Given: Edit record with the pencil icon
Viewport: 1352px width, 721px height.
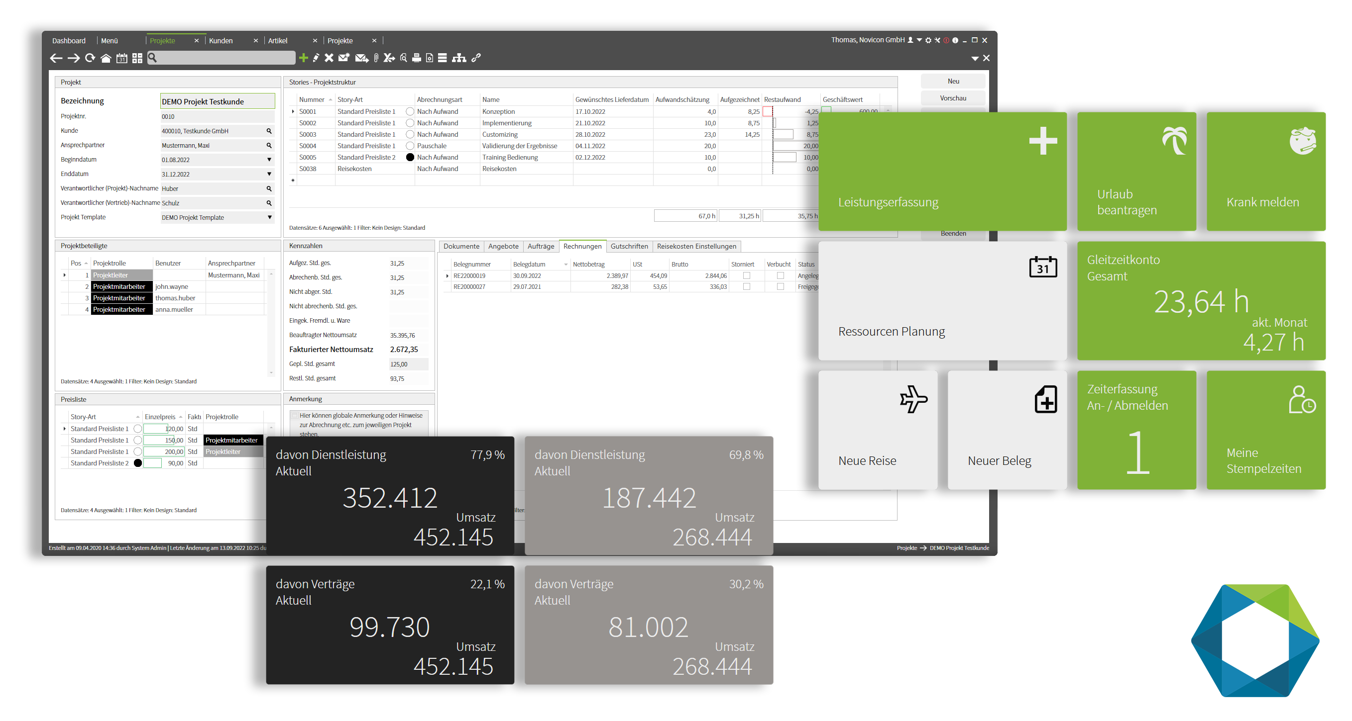Looking at the screenshot, I should tap(316, 58).
